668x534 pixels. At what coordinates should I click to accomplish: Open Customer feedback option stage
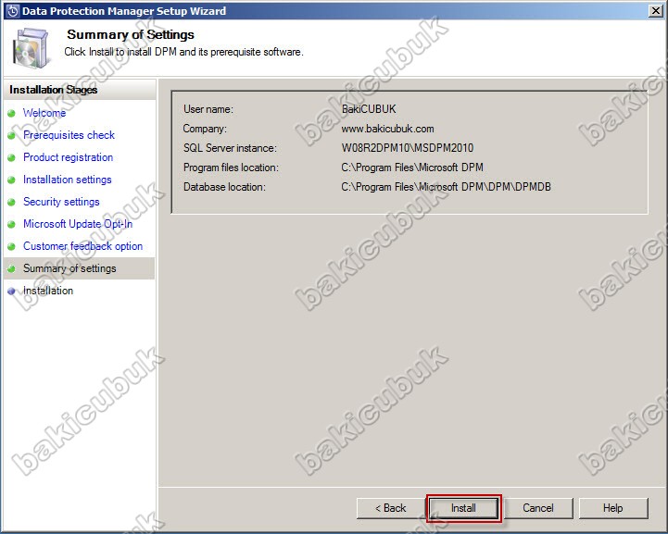click(83, 246)
